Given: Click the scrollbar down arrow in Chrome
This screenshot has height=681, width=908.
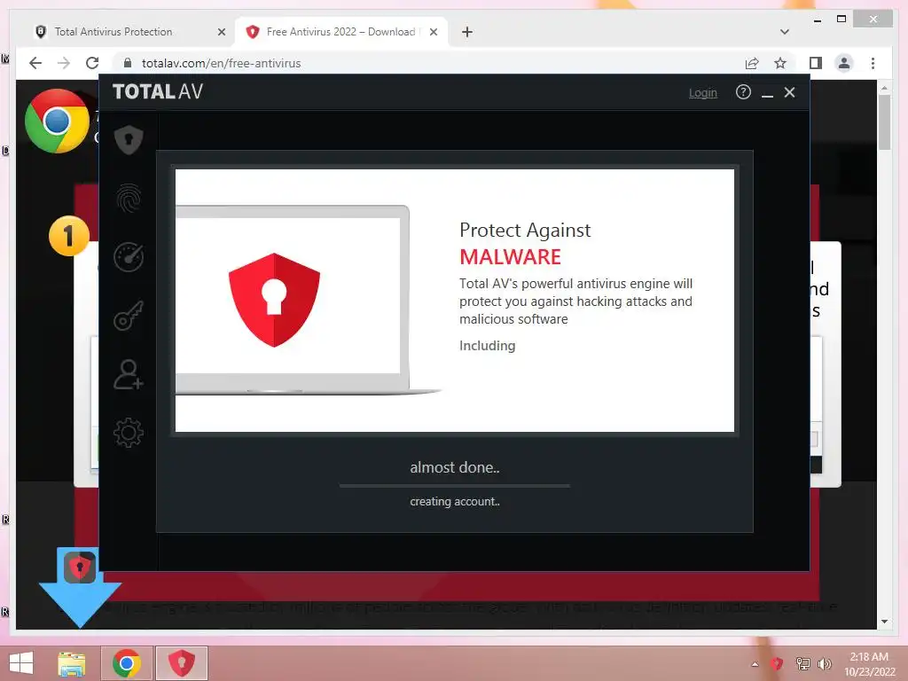Looking at the screenshot, I should [x=884, y=622].
